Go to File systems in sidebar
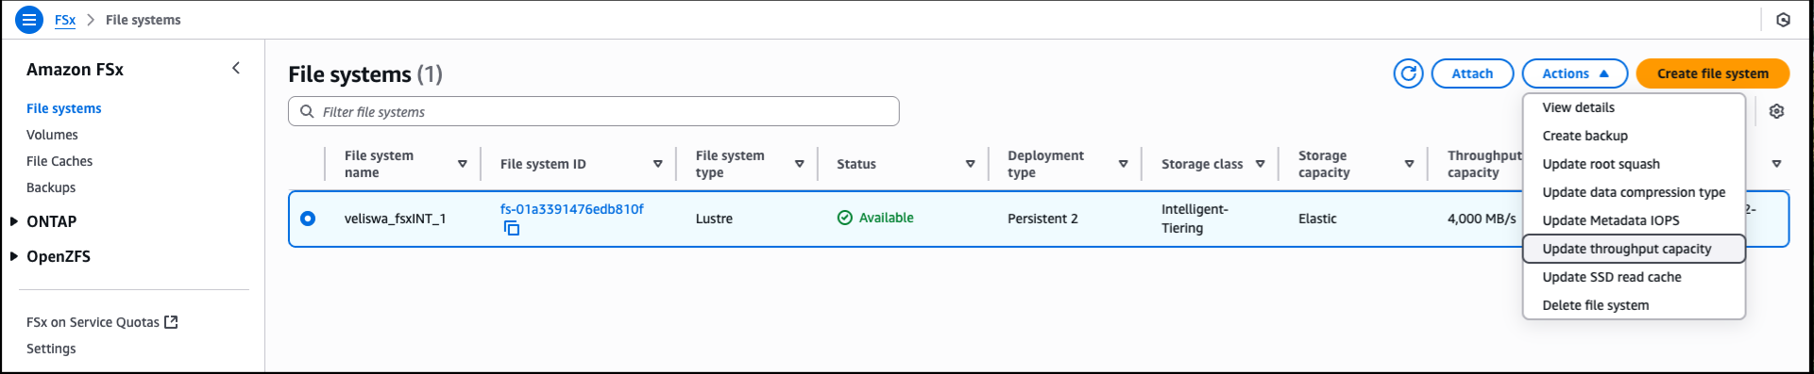This screenshot has height=374, width=1814. (x=63, y=108)
